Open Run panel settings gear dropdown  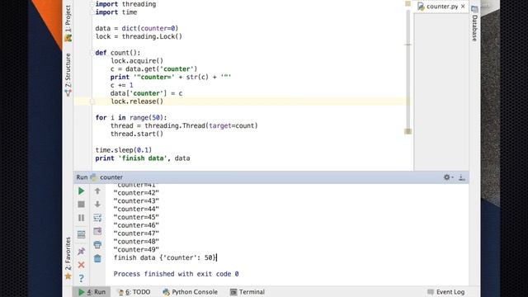click(448, 177)
